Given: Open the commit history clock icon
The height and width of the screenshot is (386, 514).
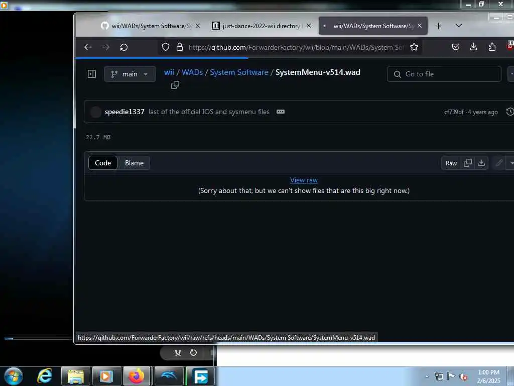Looking at the screenshot, I should point(510,112).
